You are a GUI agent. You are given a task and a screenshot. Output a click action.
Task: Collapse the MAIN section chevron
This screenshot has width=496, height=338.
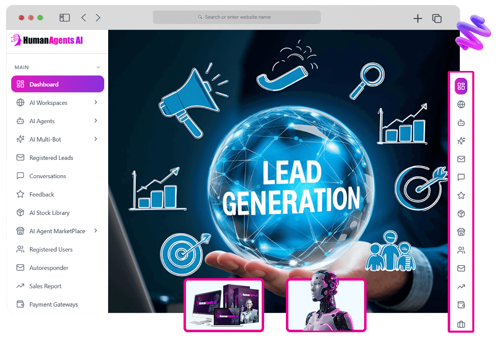tap(98, 68)
